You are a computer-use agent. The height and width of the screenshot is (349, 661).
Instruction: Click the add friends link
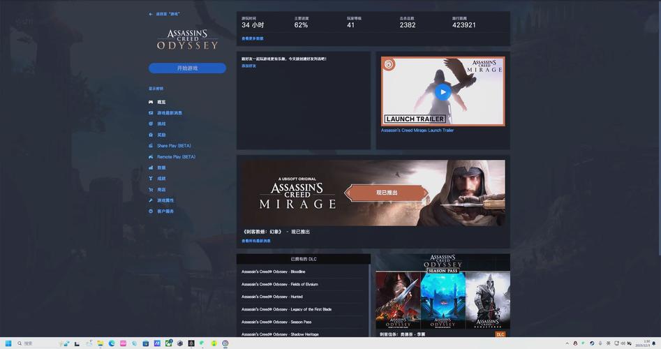[248, 66]
